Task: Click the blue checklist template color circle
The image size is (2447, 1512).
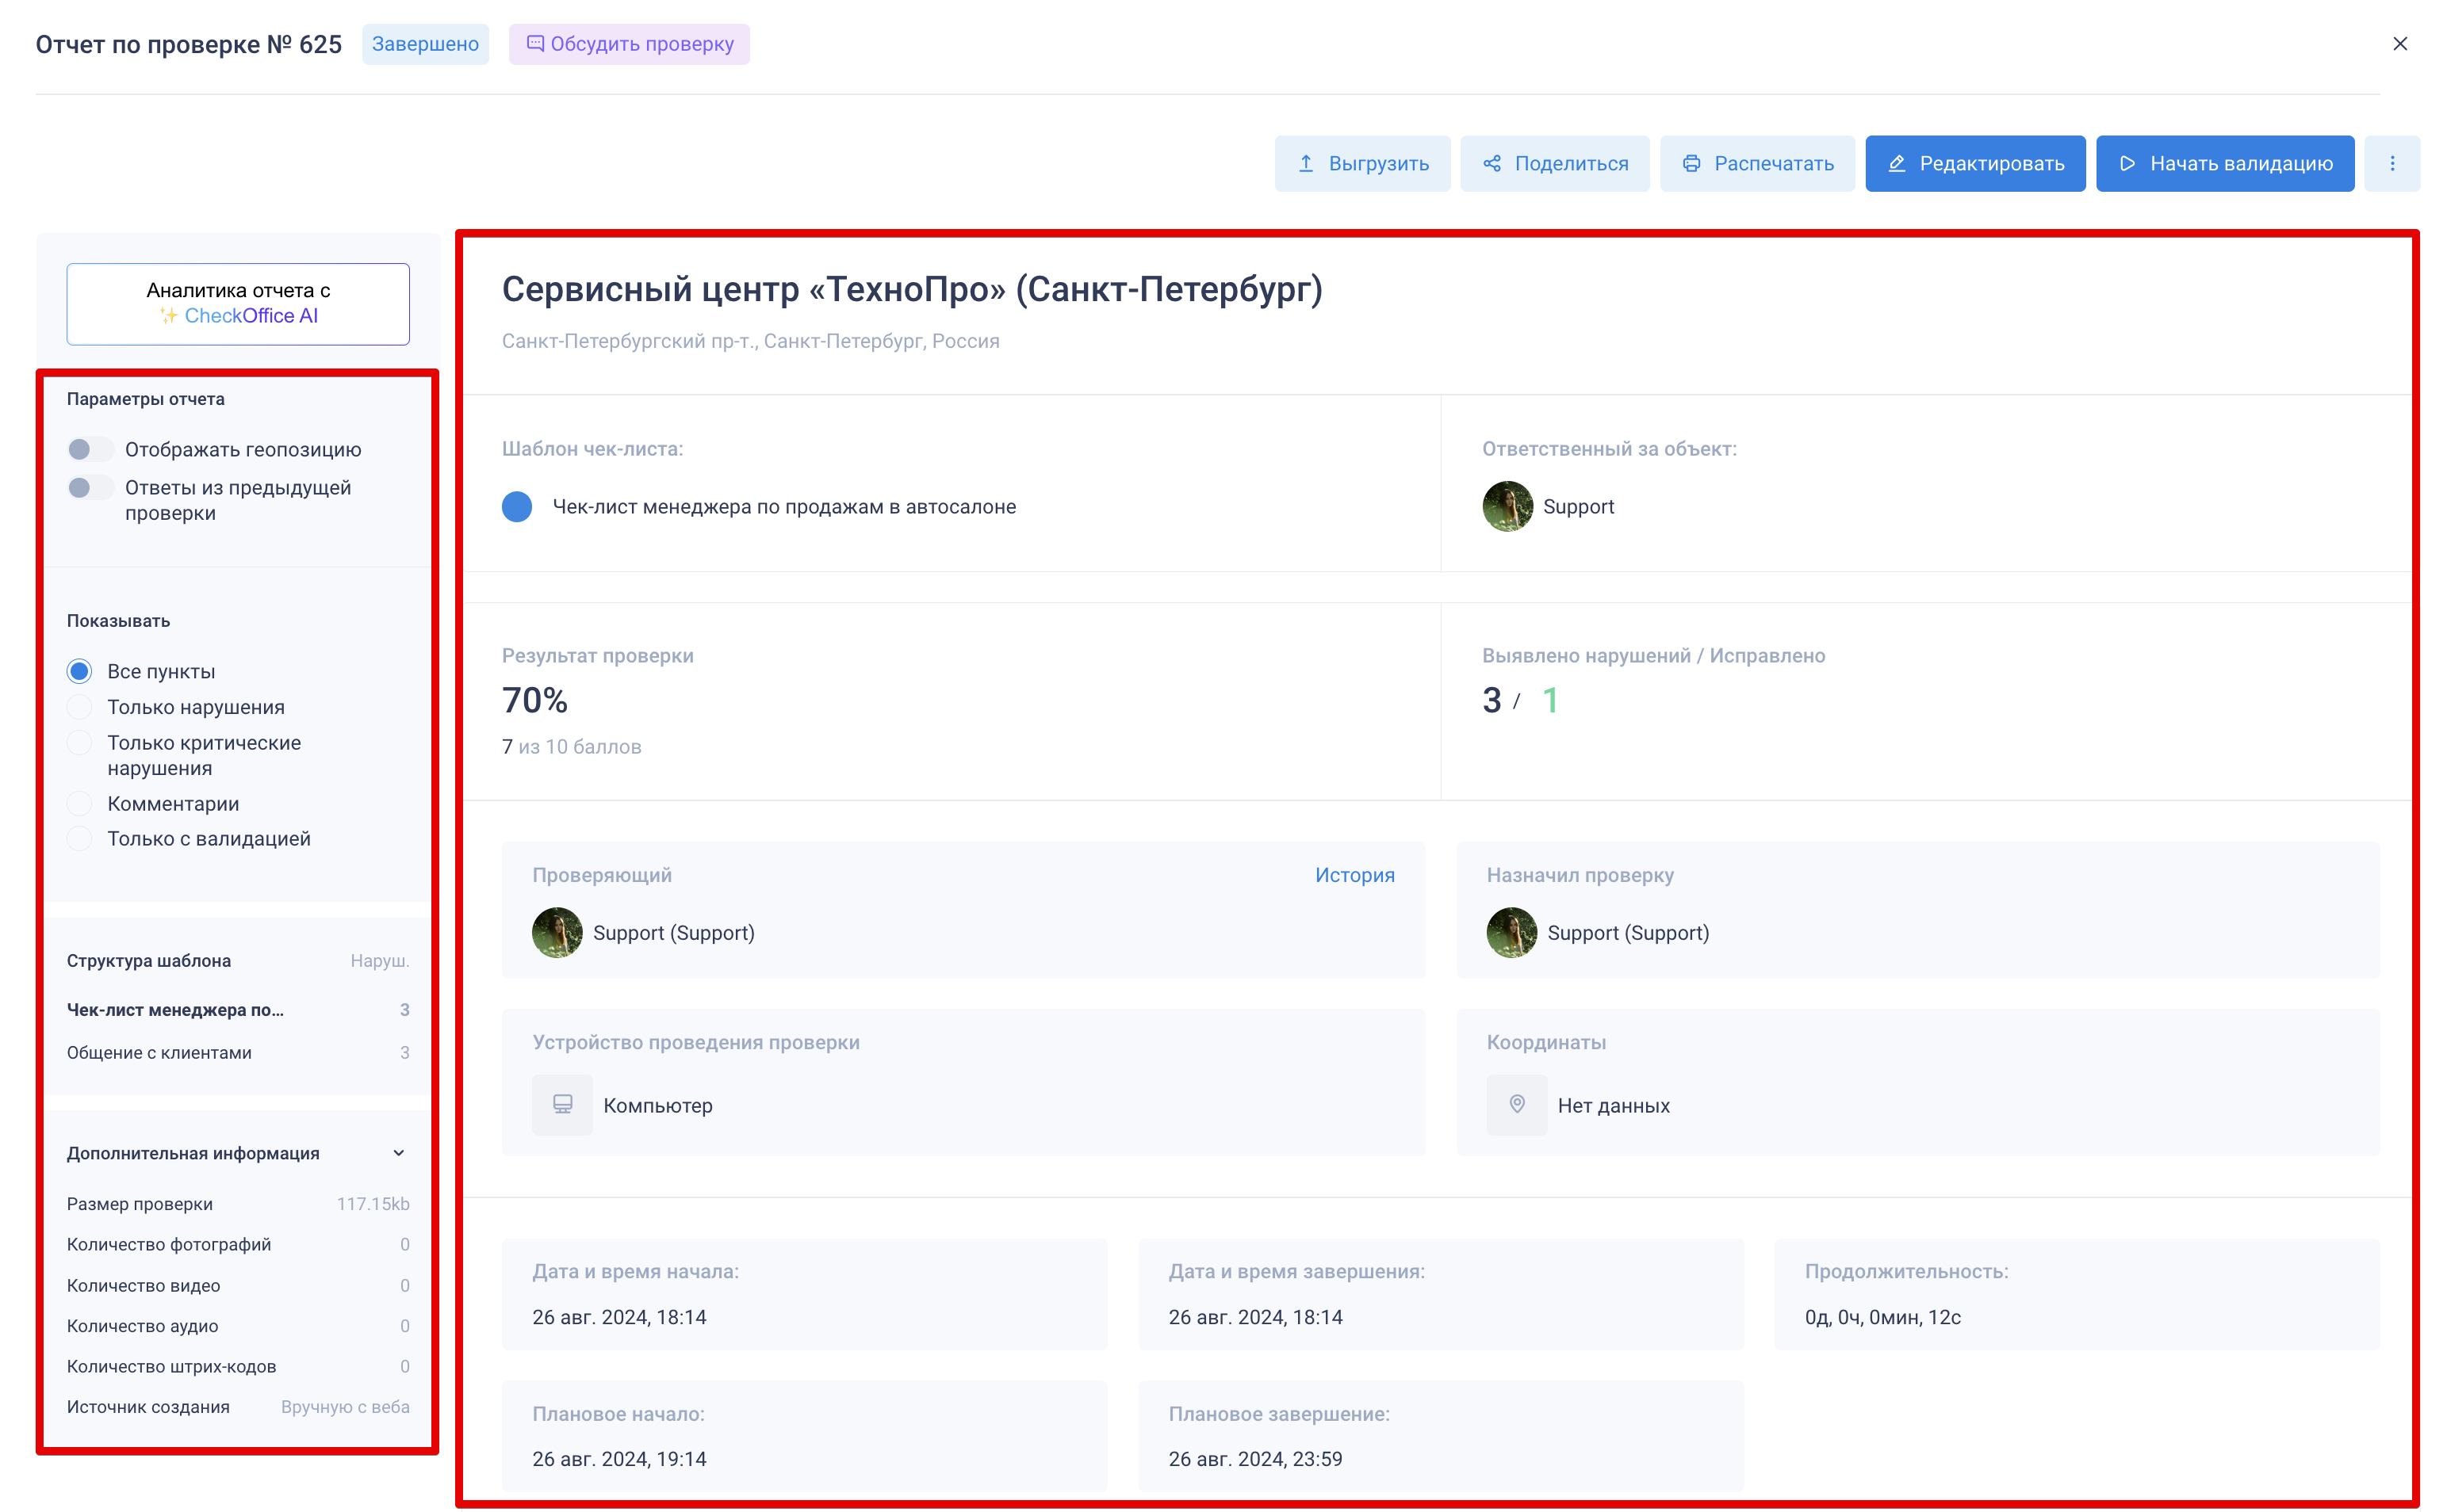Action: point(516,506)
